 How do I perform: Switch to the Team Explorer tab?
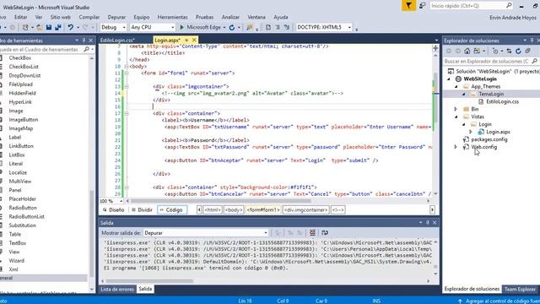point(520,289)
